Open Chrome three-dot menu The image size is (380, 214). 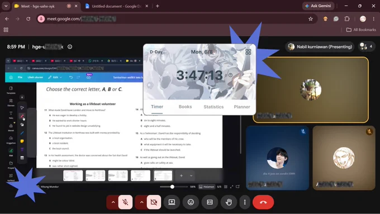point(373,19)
